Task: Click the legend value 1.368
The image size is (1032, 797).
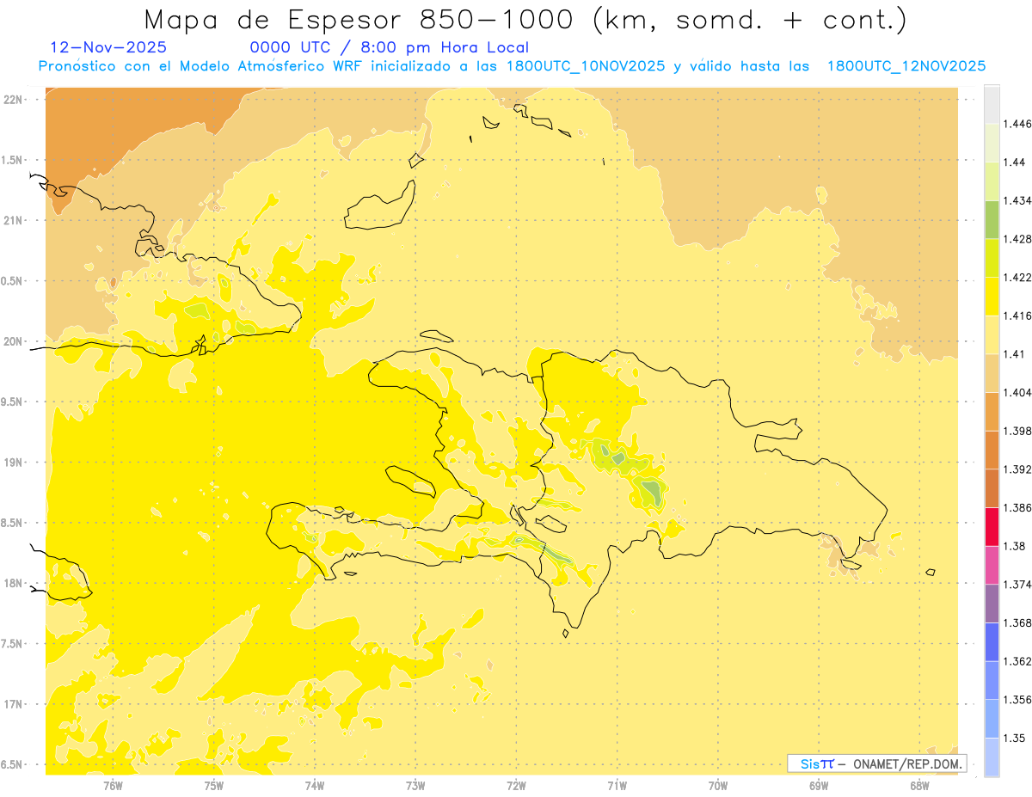Action: (x=1017, y=622)
